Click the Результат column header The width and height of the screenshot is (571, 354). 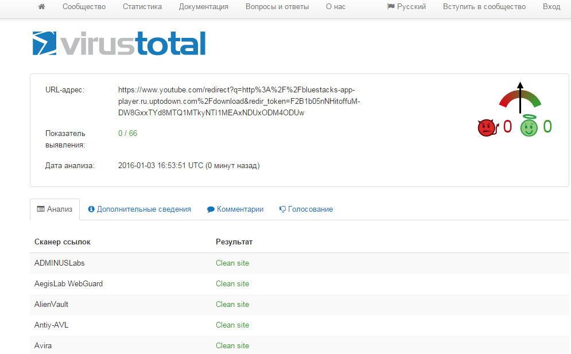click(x=234, y=242)
